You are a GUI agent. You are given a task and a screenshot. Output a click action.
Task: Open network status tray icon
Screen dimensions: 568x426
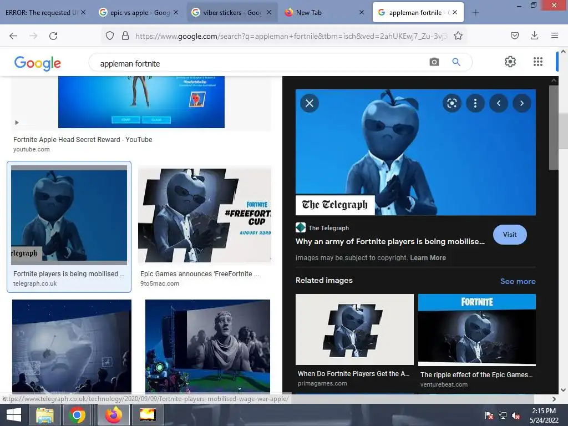(503, 415)
